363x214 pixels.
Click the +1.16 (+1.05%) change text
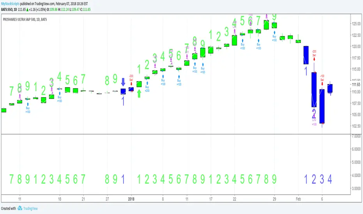[x=37, y=9]
